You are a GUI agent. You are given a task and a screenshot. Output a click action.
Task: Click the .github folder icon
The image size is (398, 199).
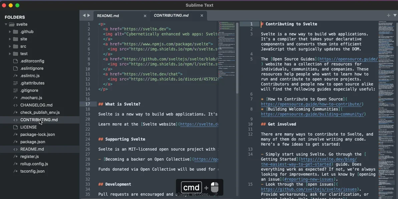16,32
